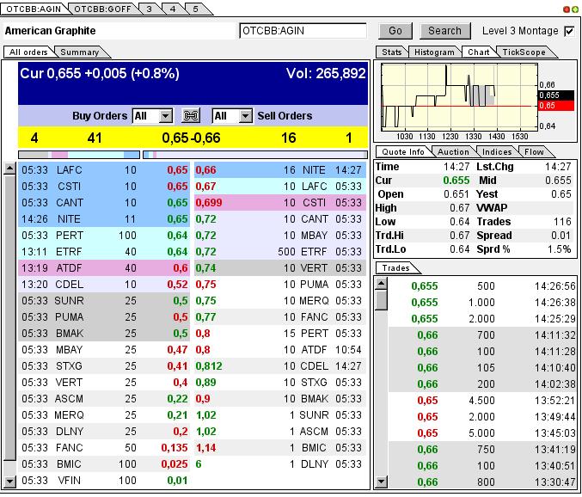Screen dimensions: 582x497
Task: Open the Auction tab
Action: (x=453, y=151)
